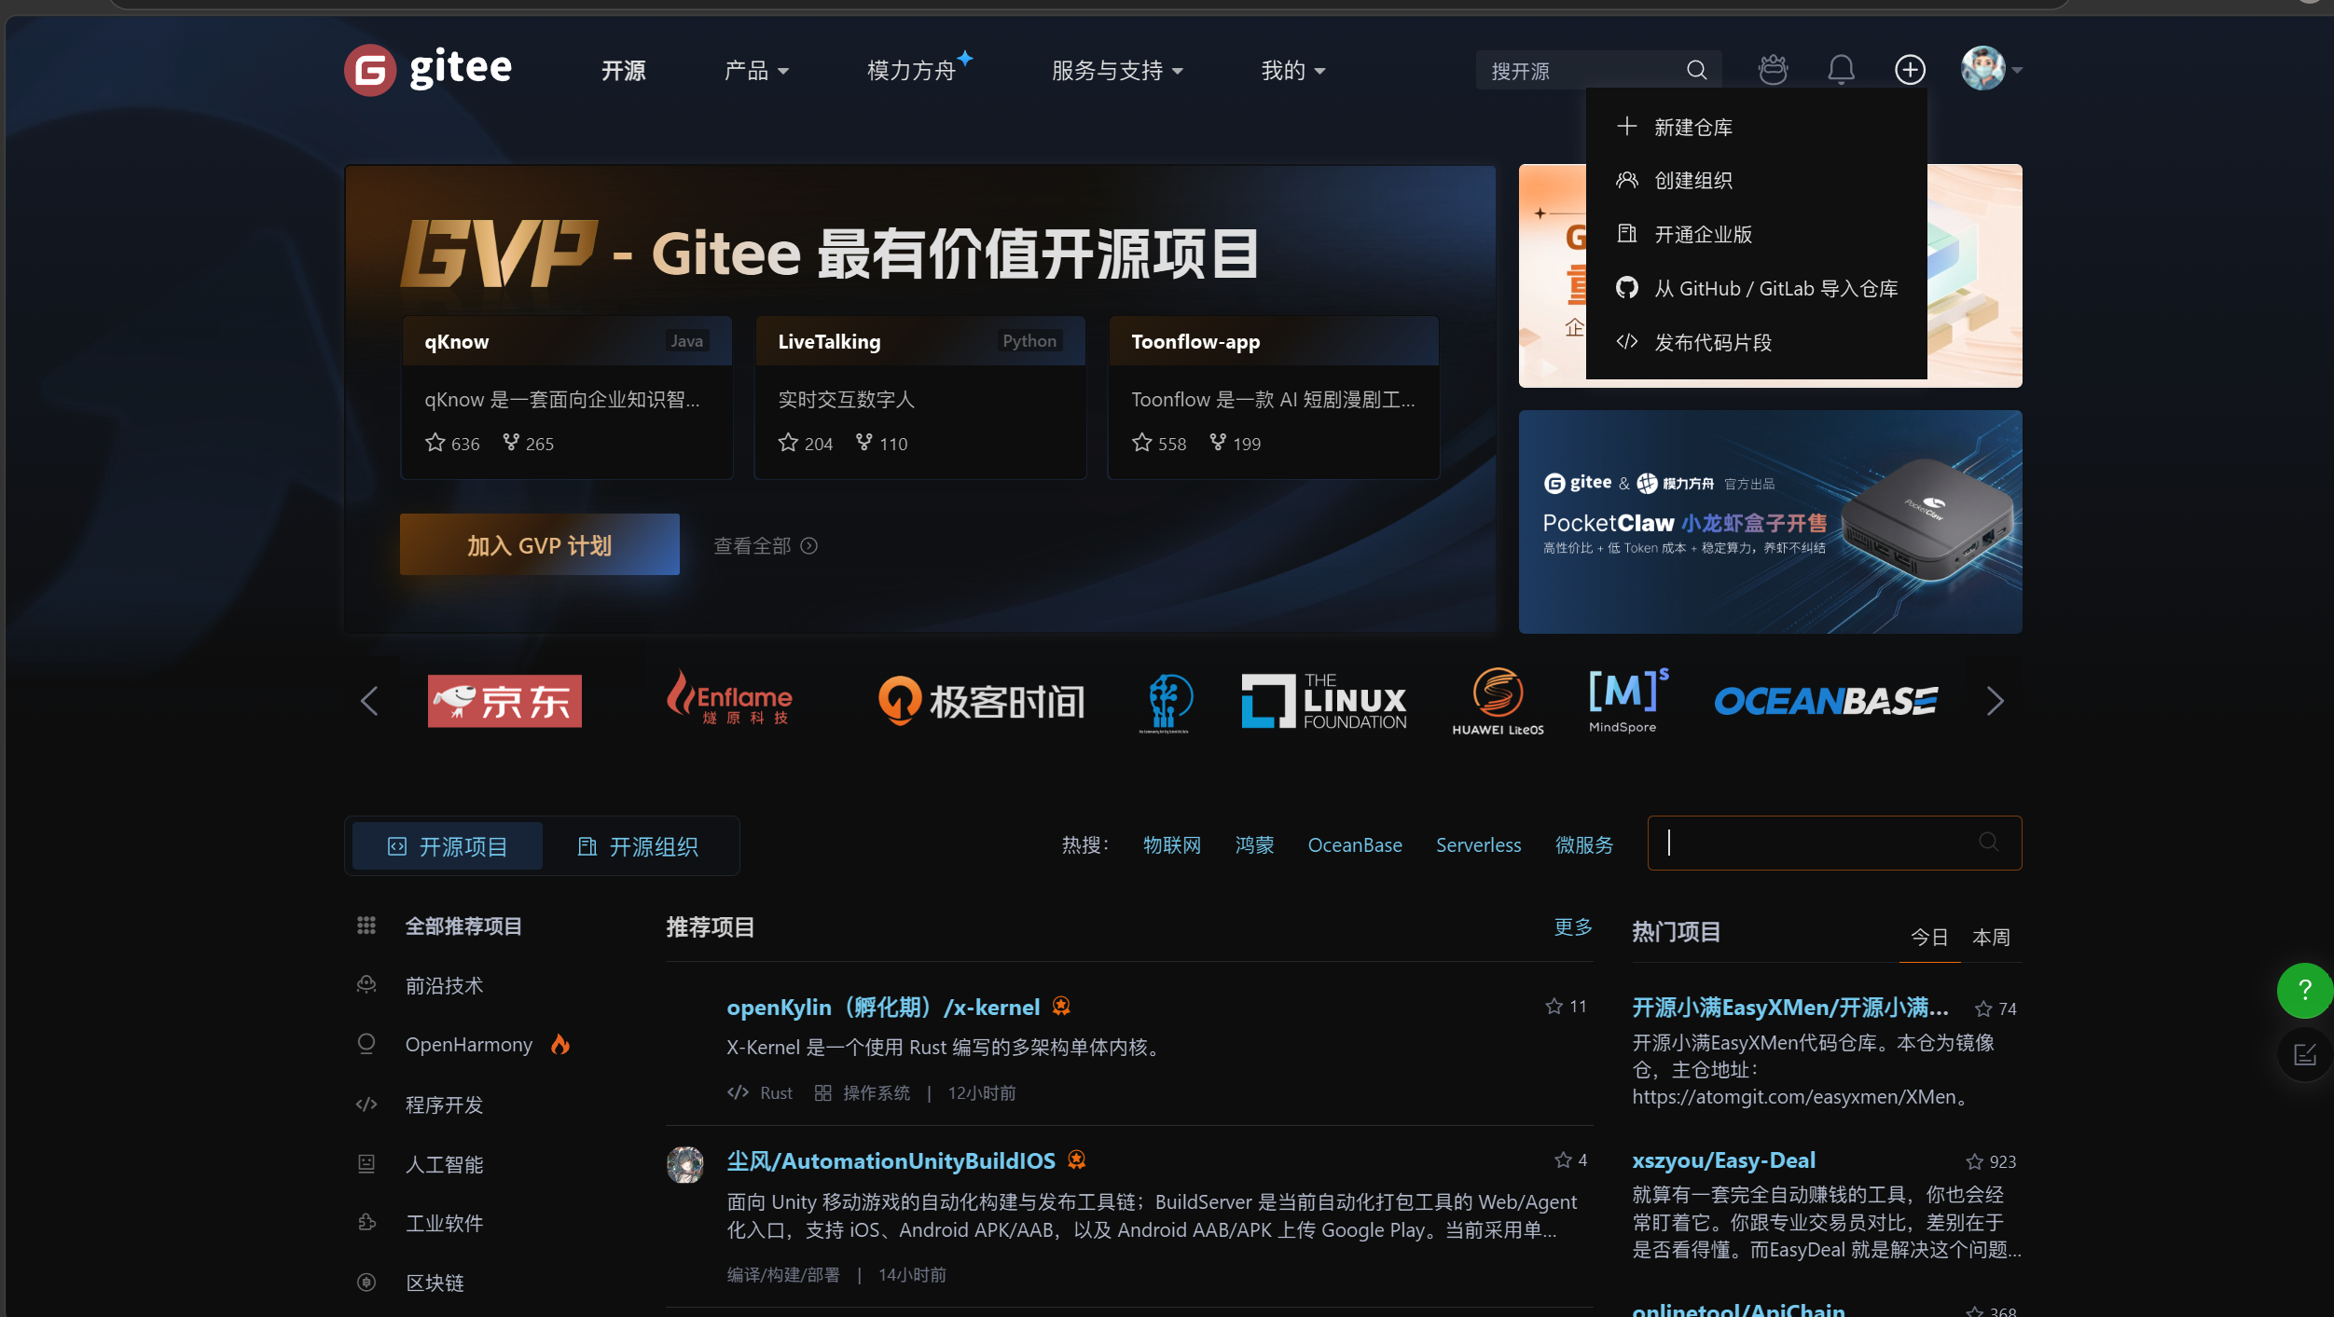Star icon of x-kernel project
2334x1317 pixels.
pyautogui.click(x=1554, y=1007)
